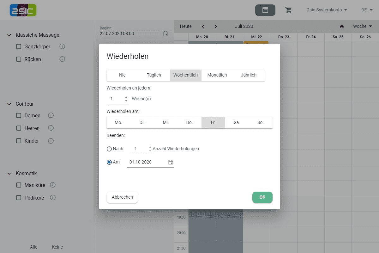This screenshot has width=379, height=253.
Task: Click the print icon in calendar toolbar
Action: [x=342, y=27]
